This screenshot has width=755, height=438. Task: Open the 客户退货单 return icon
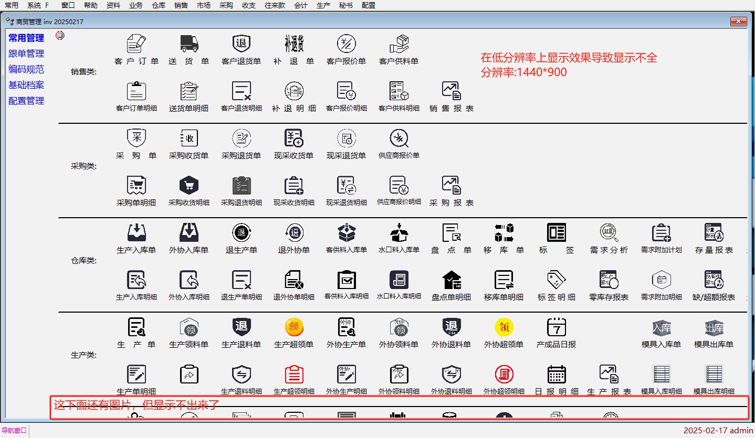[x=242, y=44]
